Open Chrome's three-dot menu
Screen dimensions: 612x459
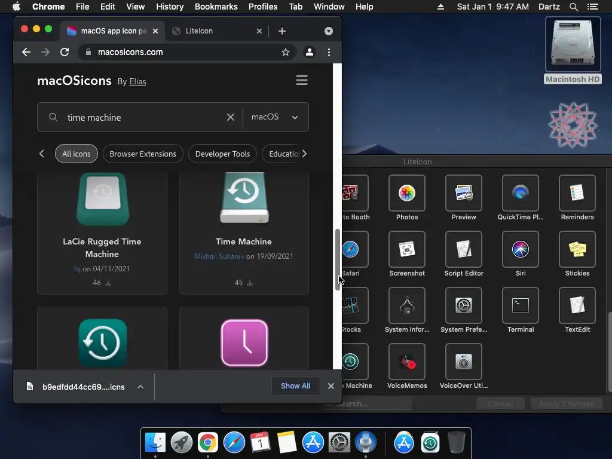coord(329,52)
